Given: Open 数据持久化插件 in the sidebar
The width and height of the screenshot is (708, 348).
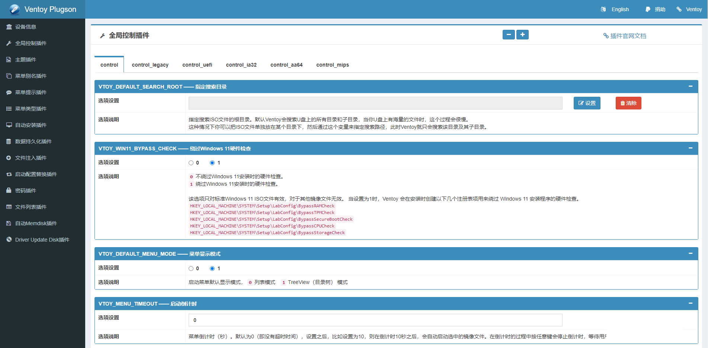Looking at the screenshot, I should 42,141.
